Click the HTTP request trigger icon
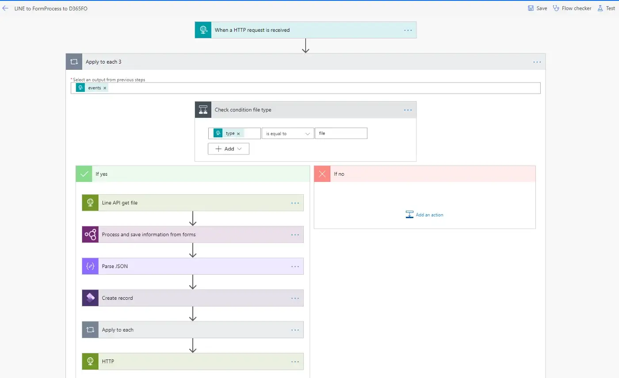 [x=203, y=30]
